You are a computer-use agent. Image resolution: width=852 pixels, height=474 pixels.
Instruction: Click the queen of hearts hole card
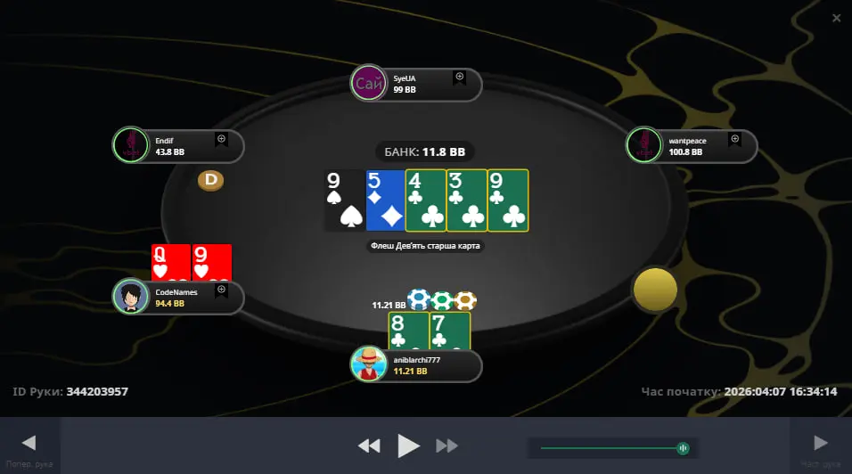click(171, 263)
